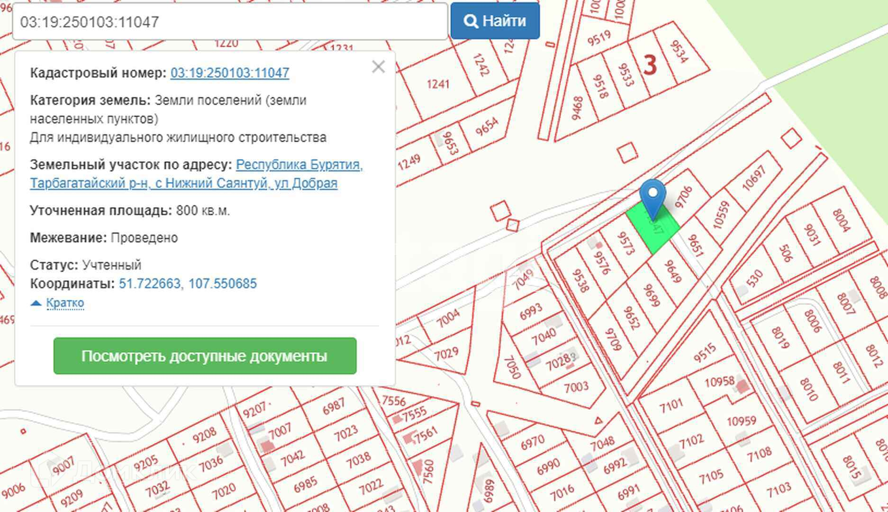The width and height of the screenshot is (888, 512).
Task: Select parcel 7102 on the map
Action: tap(691, 441)
